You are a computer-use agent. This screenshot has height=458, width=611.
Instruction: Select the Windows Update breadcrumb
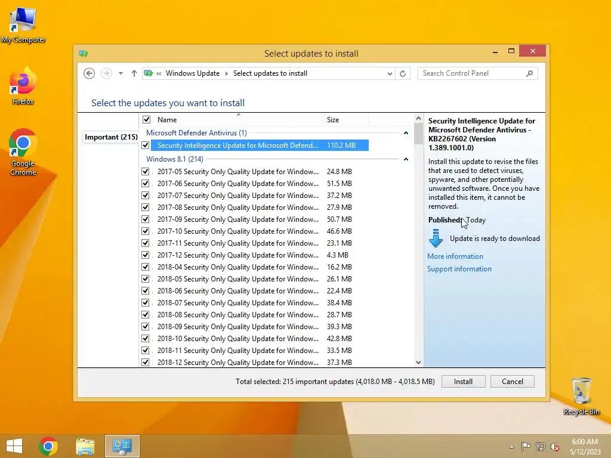tap(193, 73)
